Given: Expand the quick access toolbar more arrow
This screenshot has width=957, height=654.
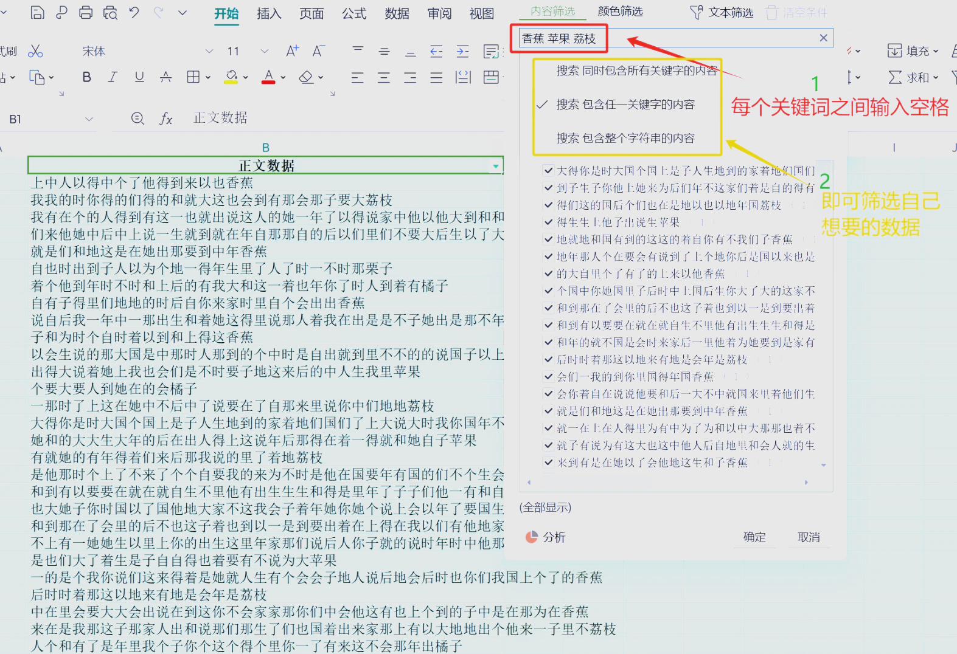Looking at the screenshot, I should click(x=183, y=12).
